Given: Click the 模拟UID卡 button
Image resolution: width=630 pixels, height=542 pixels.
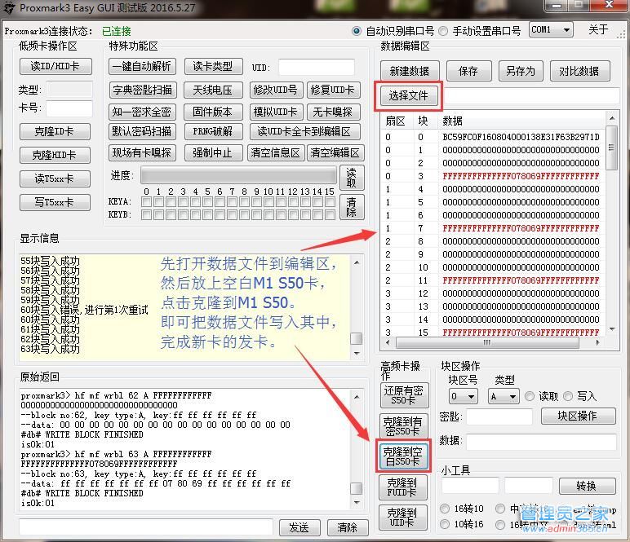Looking at the screenshot, I should click(x=276, y=112).
